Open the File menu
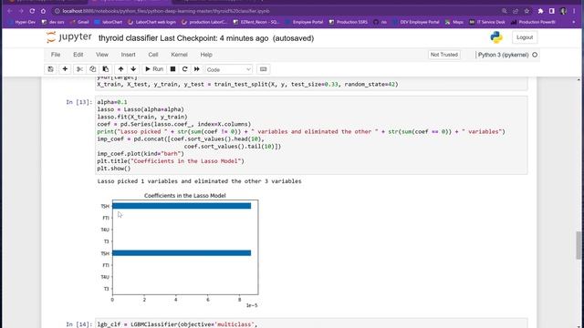 (x=56, y=55)
